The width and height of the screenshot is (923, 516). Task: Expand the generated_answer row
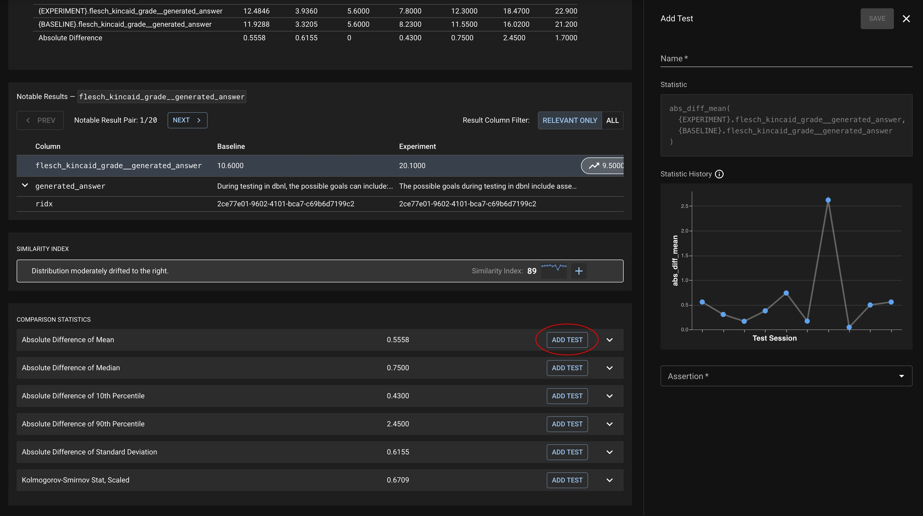25,185
